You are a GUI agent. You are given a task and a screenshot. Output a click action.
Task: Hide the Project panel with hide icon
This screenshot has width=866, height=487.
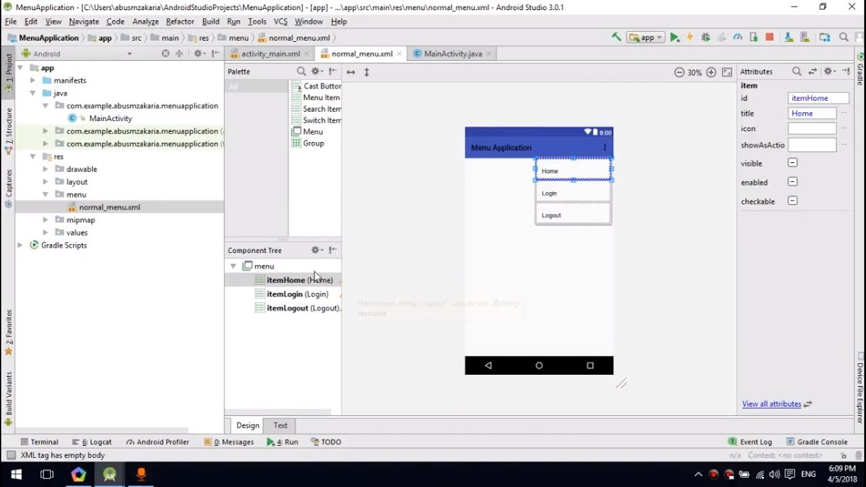pos(215,53)
